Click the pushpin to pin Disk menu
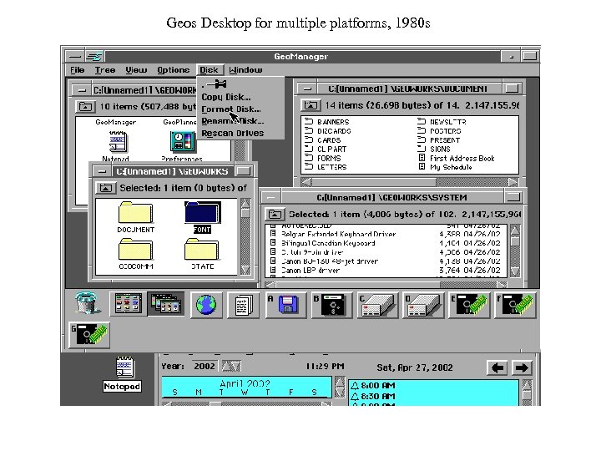601x451 pixels. point(216,84)
